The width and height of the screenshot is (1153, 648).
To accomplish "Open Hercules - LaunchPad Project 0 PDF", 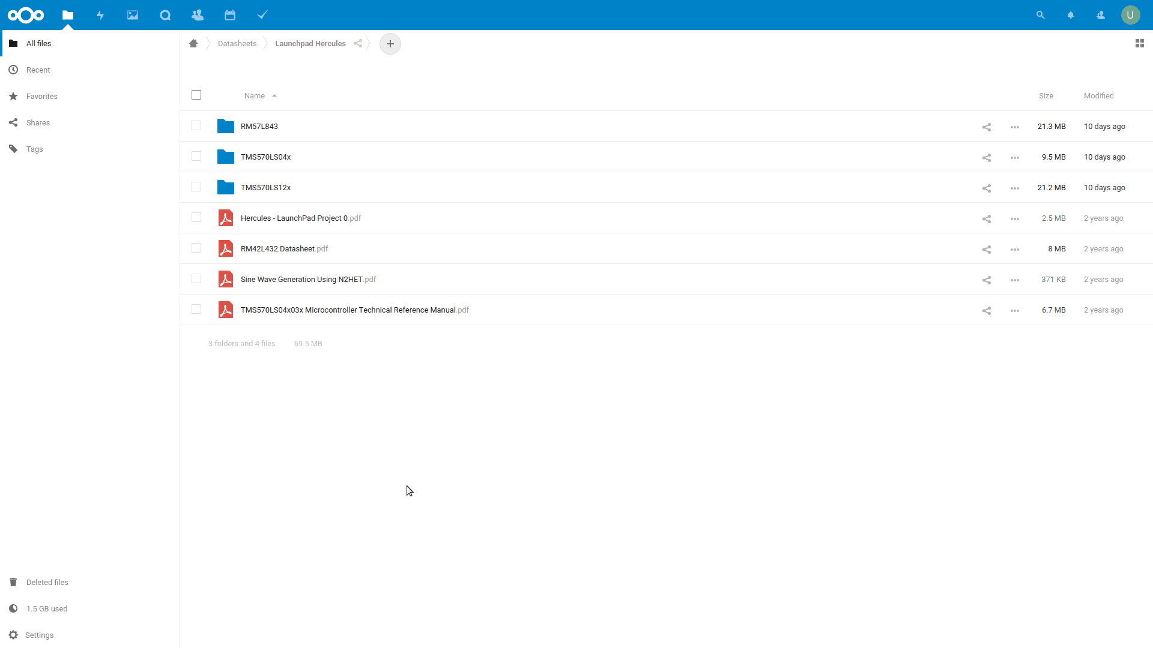I will coord(294,218).
